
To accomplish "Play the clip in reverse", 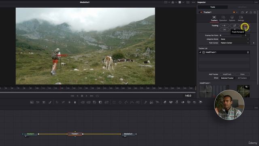I will pyautogui.click(x=77, y=96).
